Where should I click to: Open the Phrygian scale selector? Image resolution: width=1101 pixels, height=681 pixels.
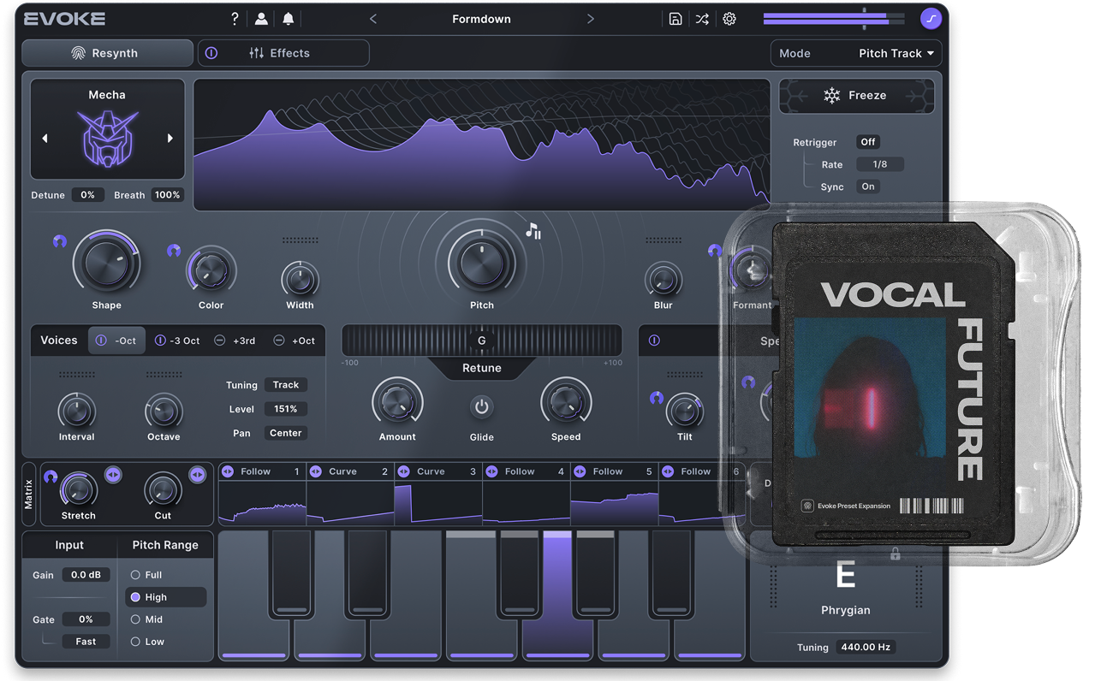tap(845, 611)
